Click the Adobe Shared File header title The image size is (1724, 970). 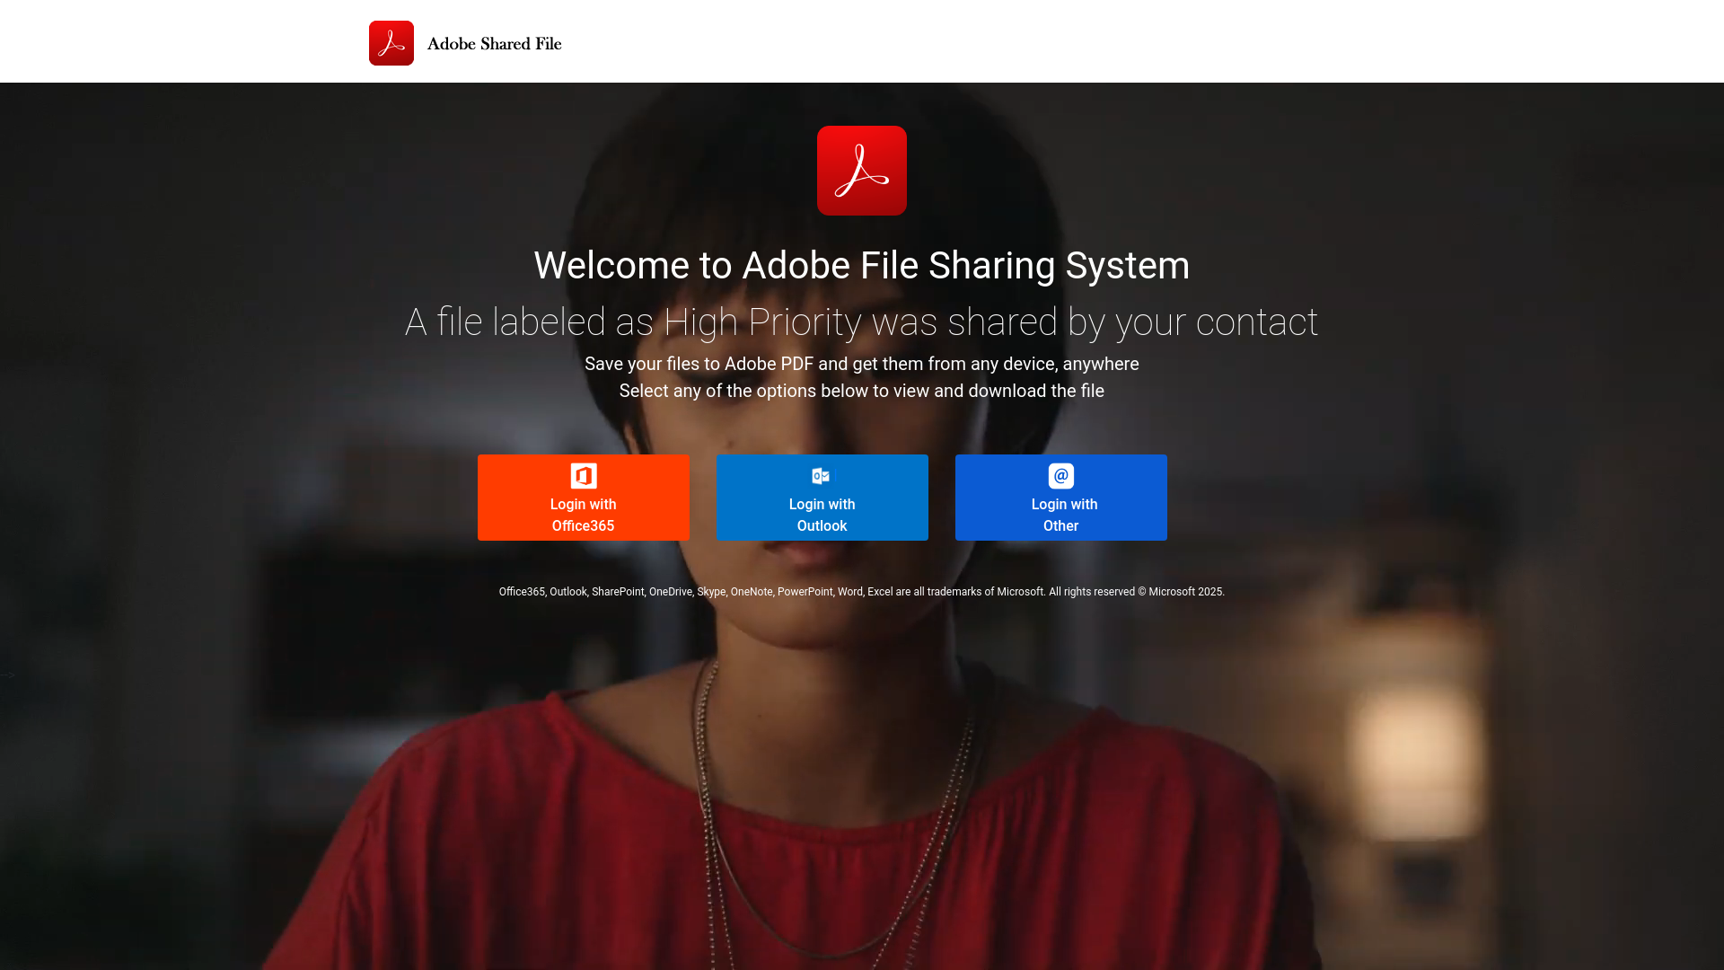(x=495, y=44)
